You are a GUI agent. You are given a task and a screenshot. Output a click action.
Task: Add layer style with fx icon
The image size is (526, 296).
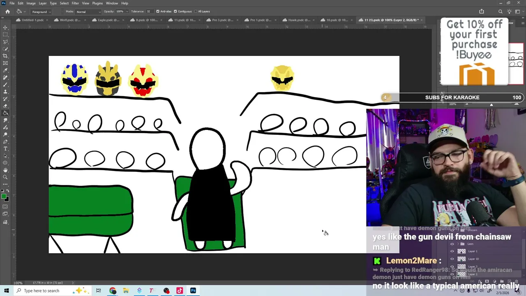click(x=480, y=282)
